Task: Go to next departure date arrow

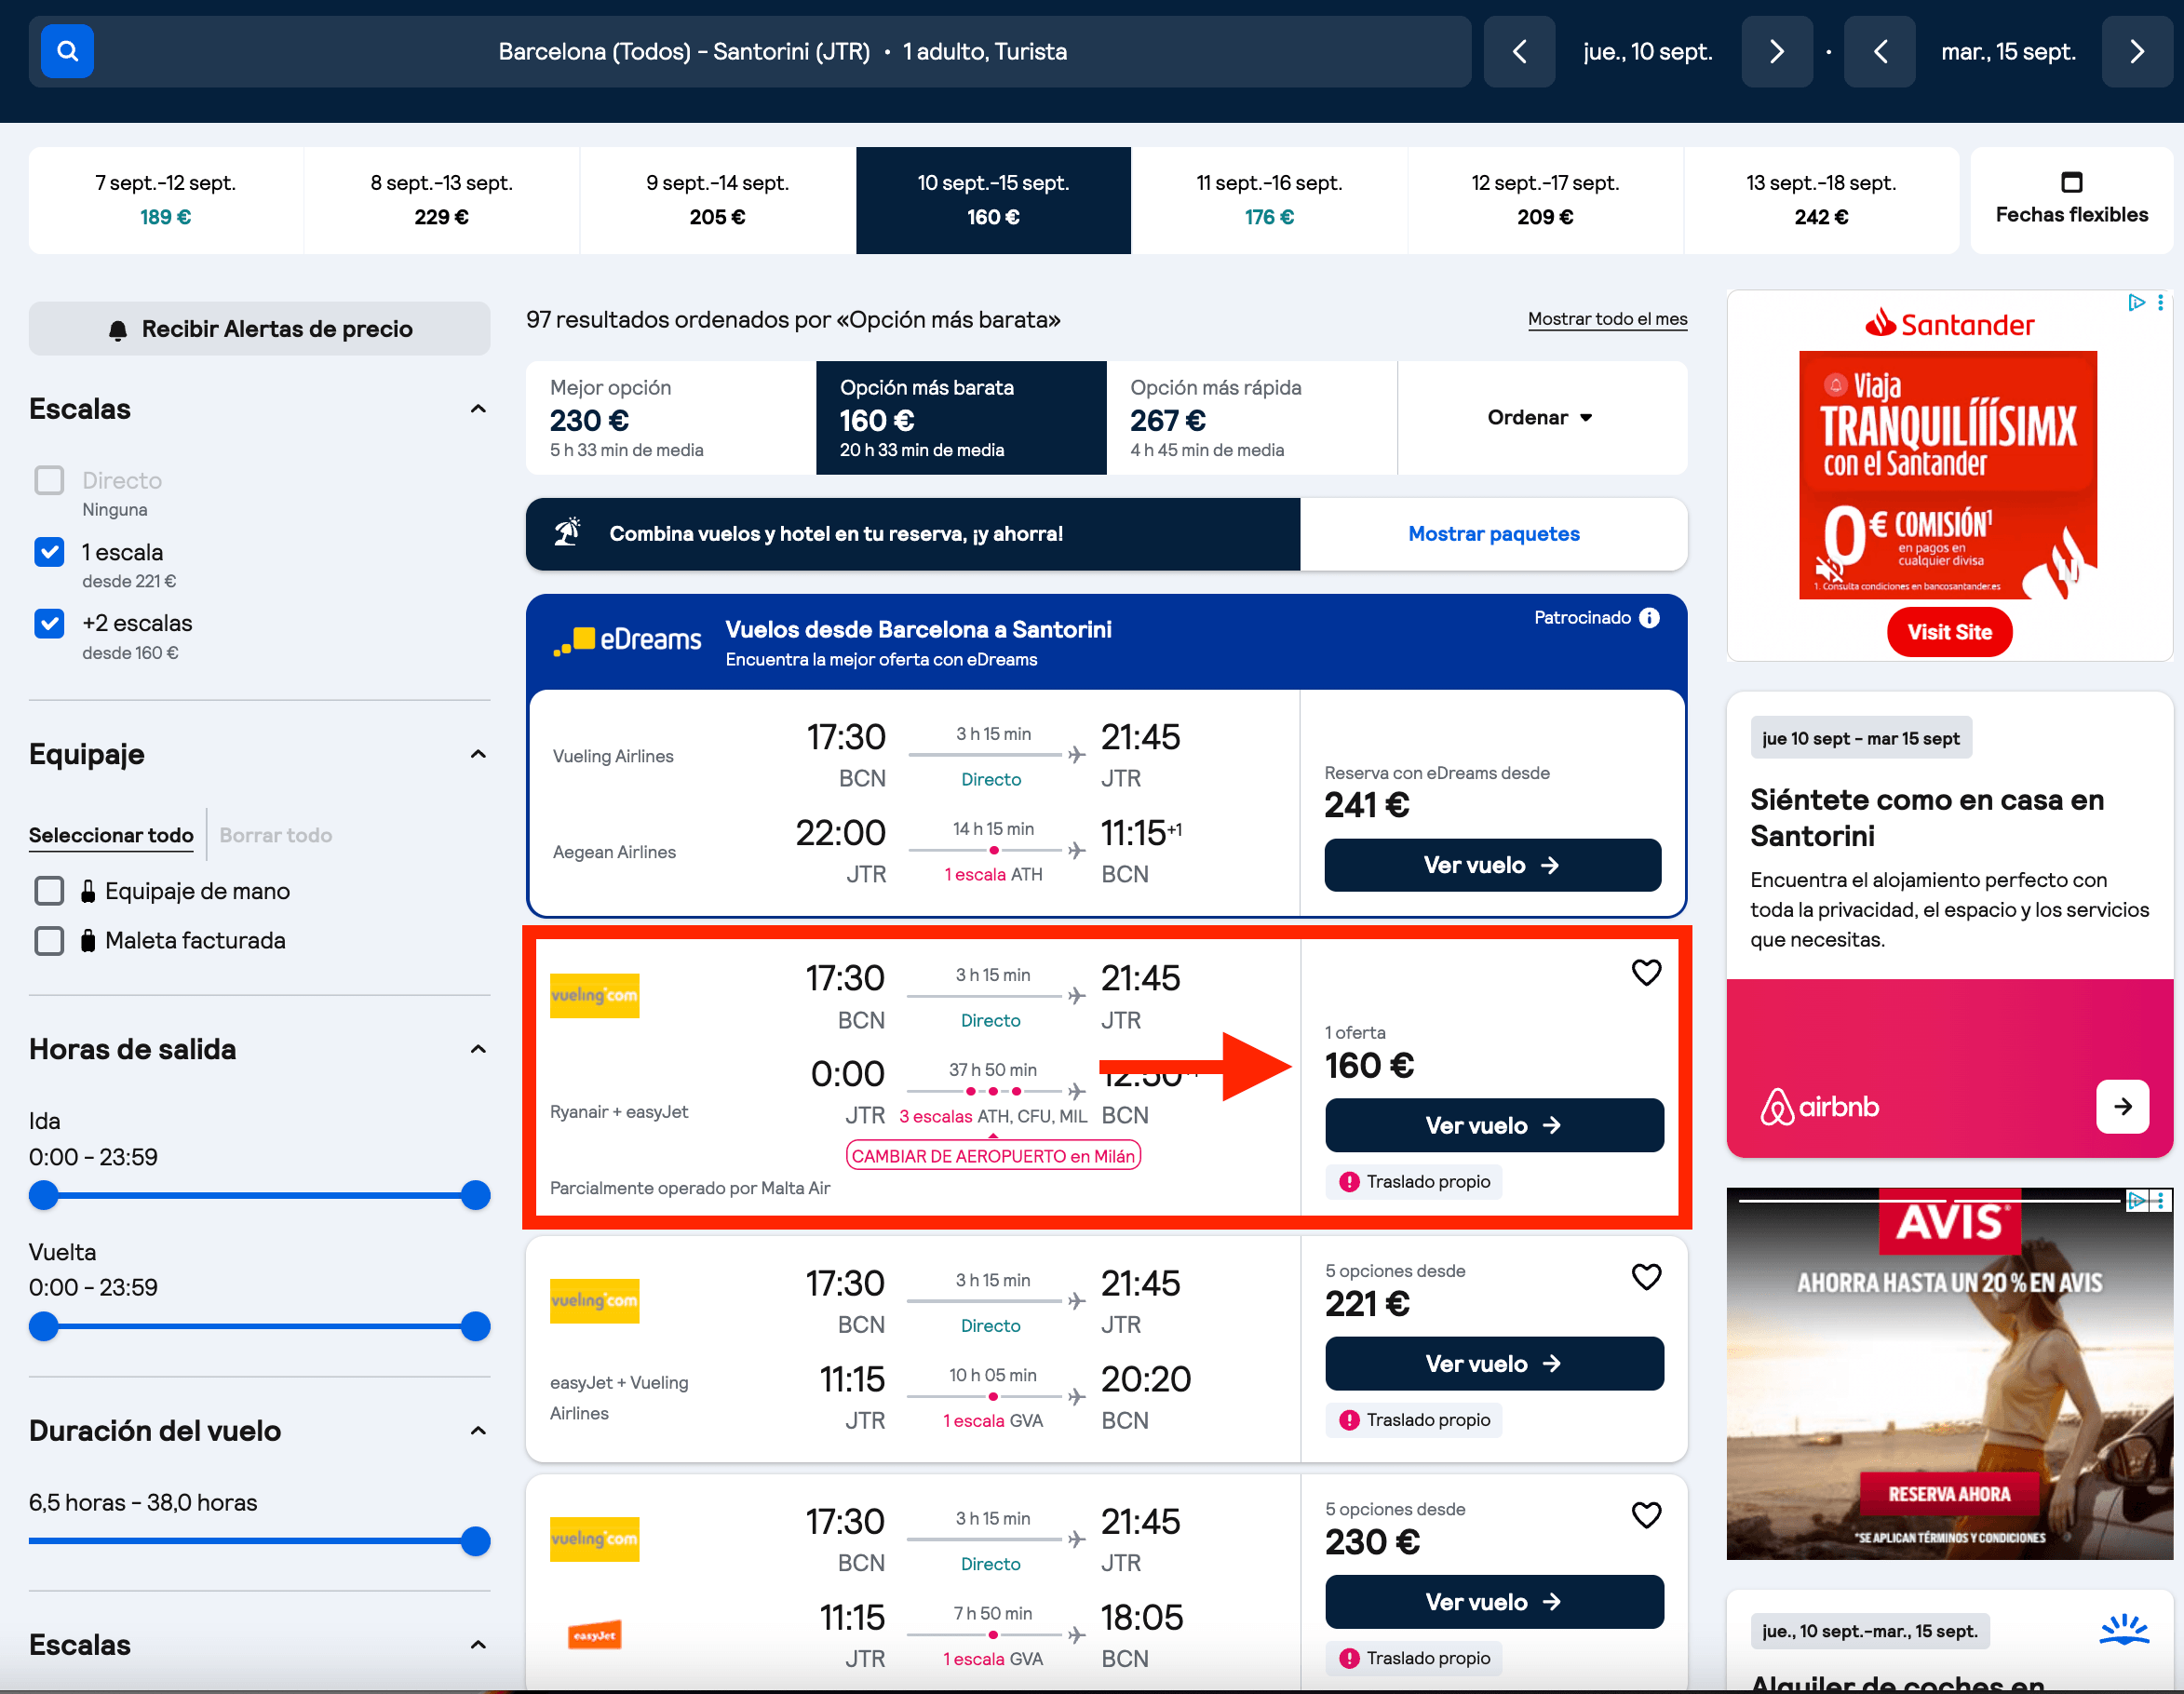Action: point(1776,51)
